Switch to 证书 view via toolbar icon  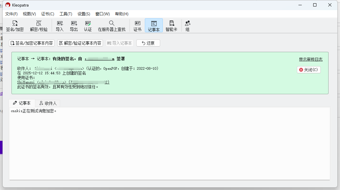[137, 25]
